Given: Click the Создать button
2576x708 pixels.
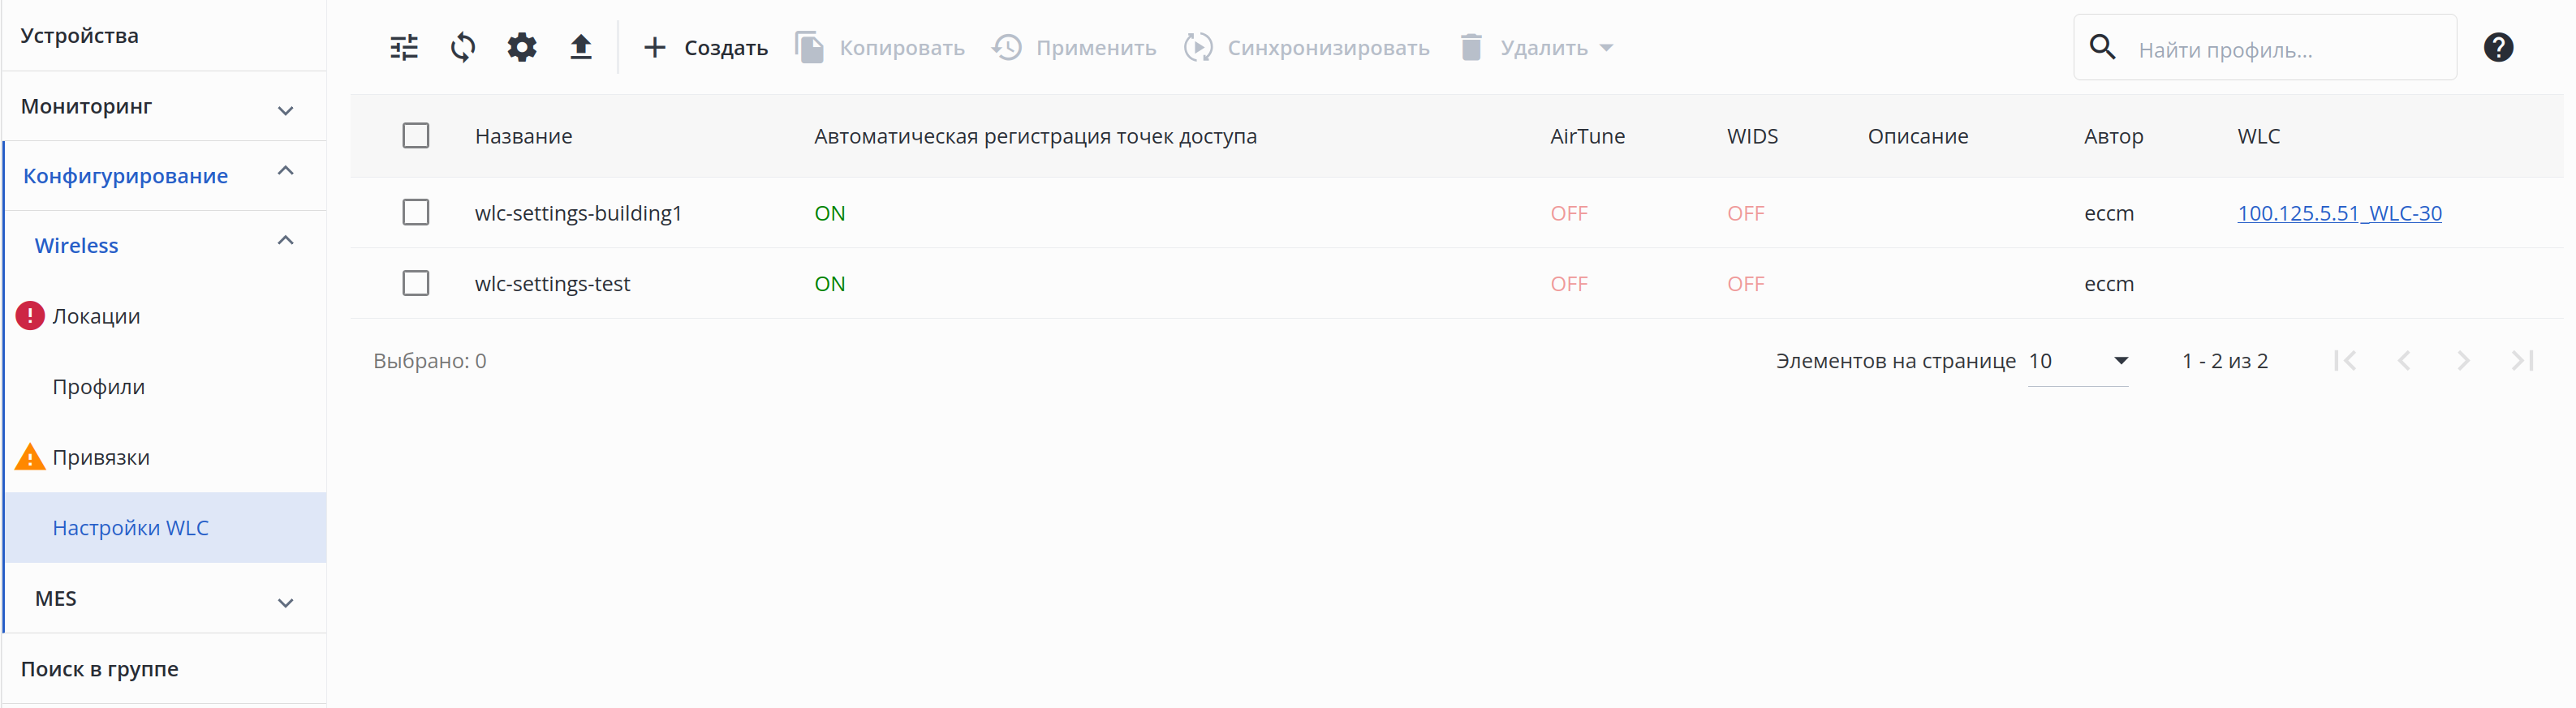Looking at the screenshot, I should point(706,47).
